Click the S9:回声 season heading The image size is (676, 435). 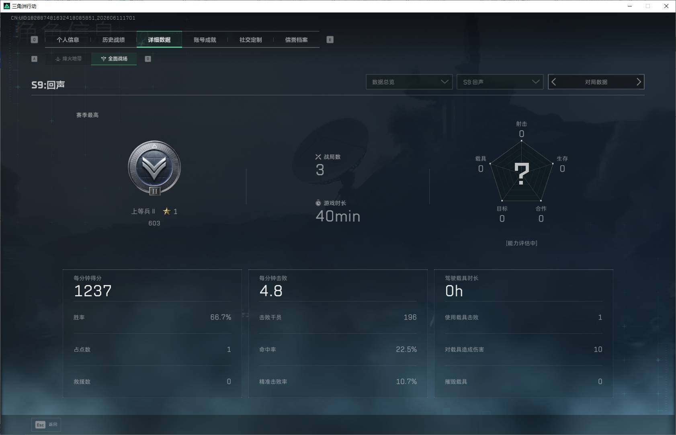tap(48, 85)
